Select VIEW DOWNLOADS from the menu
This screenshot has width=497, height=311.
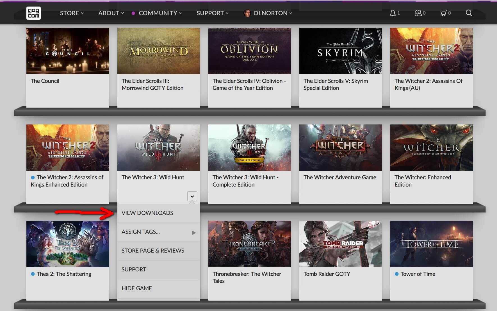159,213
